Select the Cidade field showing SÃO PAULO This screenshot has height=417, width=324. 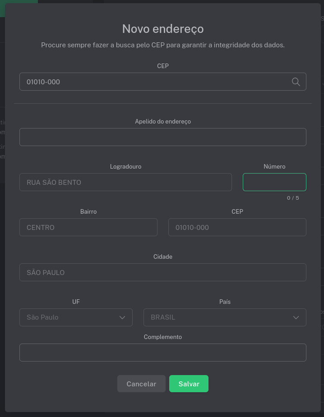coord(162,272)
